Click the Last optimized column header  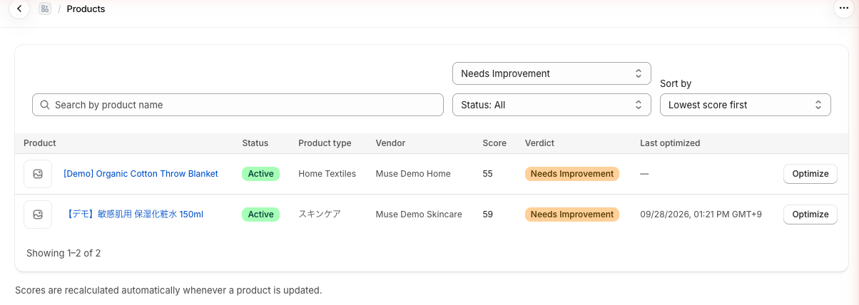pyautogui.click(x=670, y=143)
